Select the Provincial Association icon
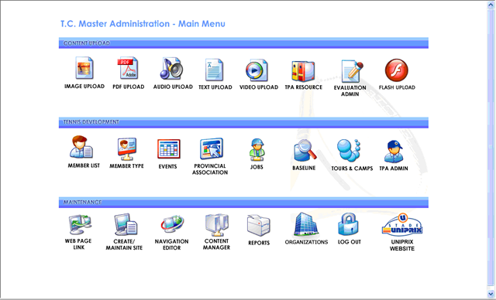This screenshot has width=496, height=300. point(212,148)
